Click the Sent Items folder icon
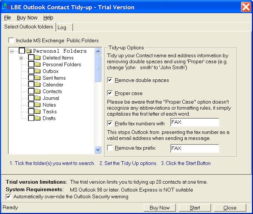This screenshot has width=253, height=214. click(37, 78)
